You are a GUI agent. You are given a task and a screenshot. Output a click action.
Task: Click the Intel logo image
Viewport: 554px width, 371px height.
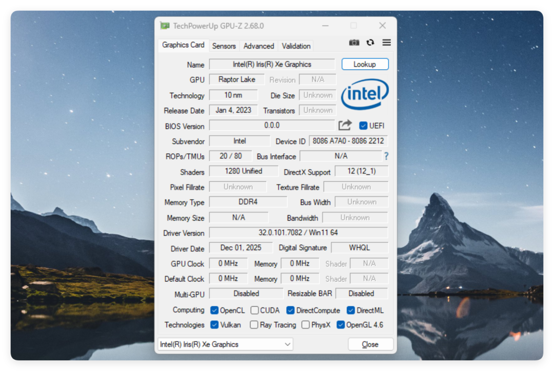[x=365, y=94]
